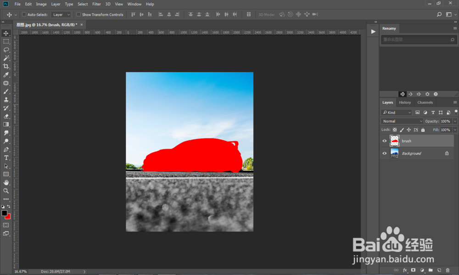Open the Renamy panel menu

[x=455, y=28]
